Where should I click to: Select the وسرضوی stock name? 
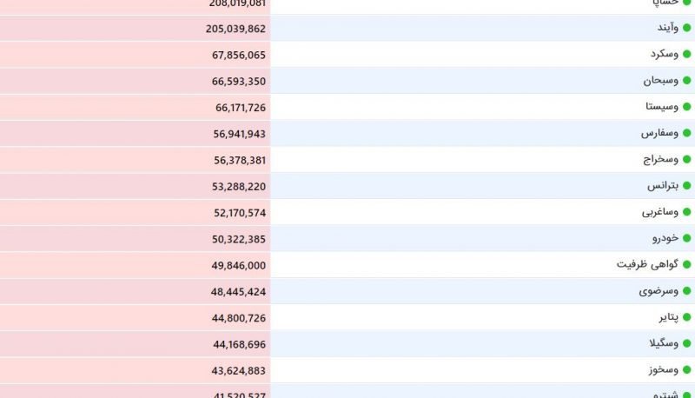(x=659, y=291)
